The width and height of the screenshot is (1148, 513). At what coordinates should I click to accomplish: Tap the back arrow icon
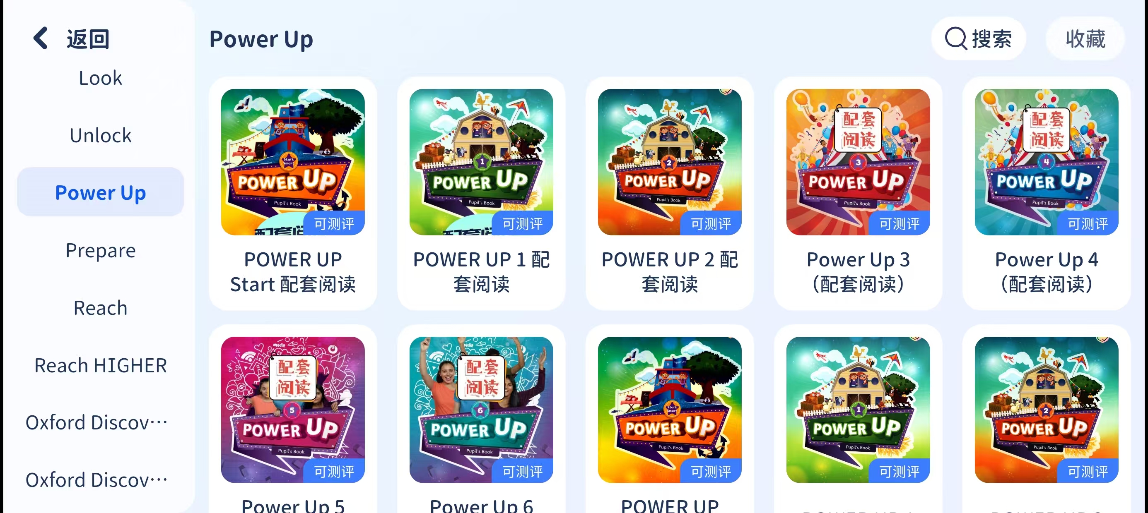pos(41,38)
